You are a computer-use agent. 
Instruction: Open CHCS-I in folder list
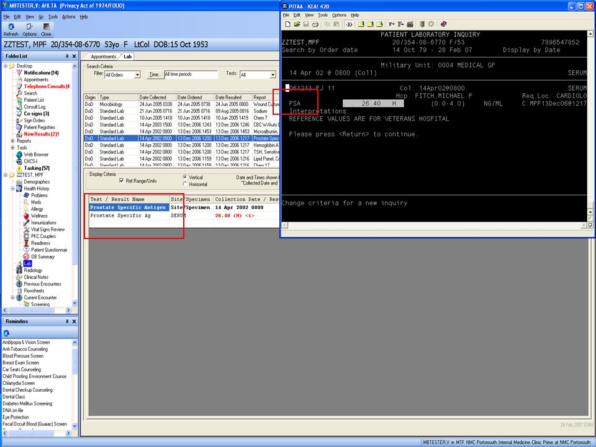pyautogui.click(x=30, y=161)
